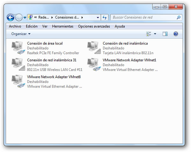The width and height of the screenshot is (191, 152).
Task: Open help with the question mark icon
Action: tap(176, 34)
